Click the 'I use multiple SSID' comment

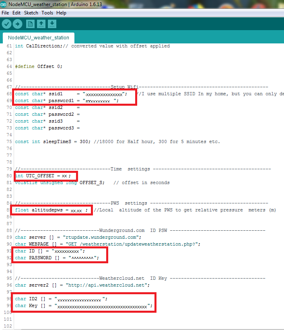(x=211, y=94)
